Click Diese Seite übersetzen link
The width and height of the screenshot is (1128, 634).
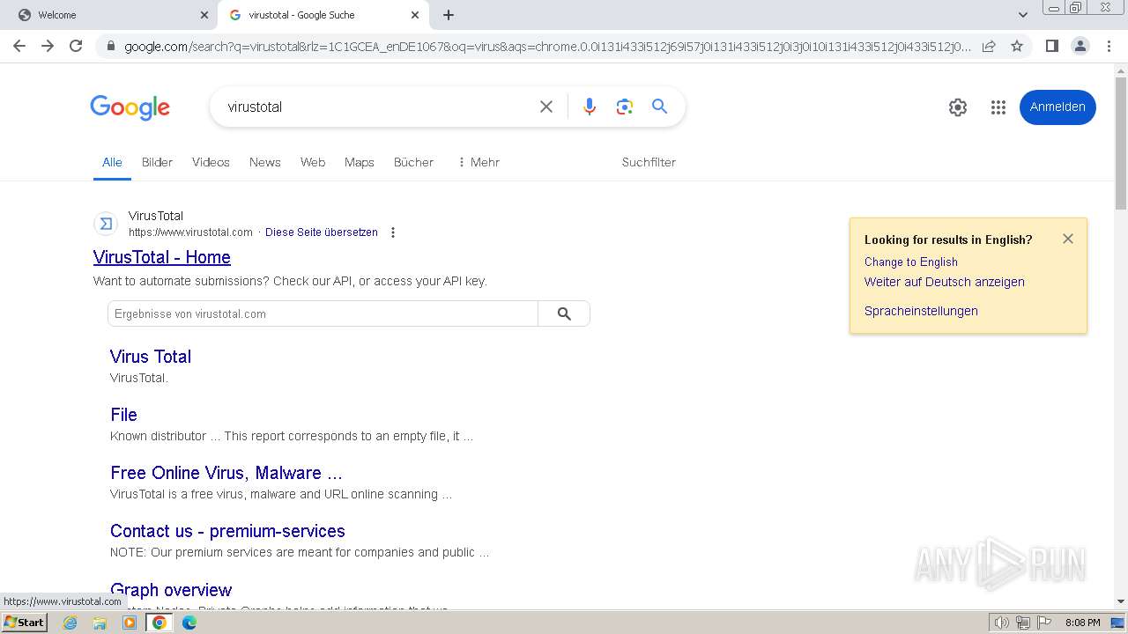tap(322, 232)
